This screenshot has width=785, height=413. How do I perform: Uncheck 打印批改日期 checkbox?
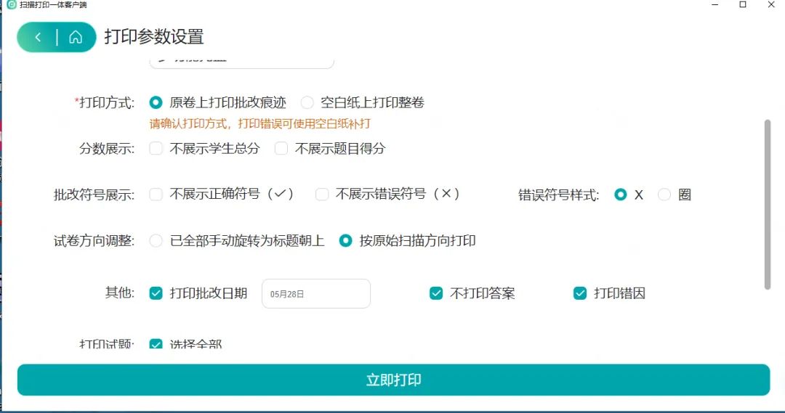(156, 293)
